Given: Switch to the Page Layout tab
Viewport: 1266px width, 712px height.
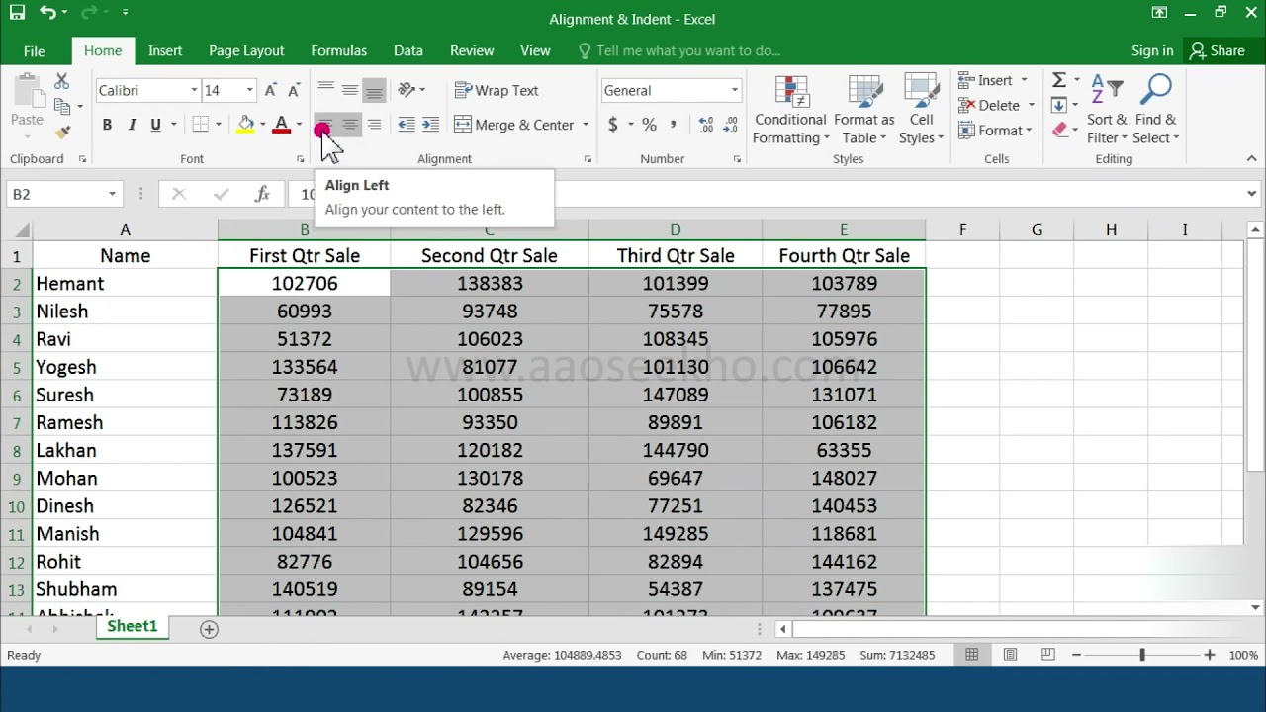Looking at the screenshot, I should click(246, 50).
